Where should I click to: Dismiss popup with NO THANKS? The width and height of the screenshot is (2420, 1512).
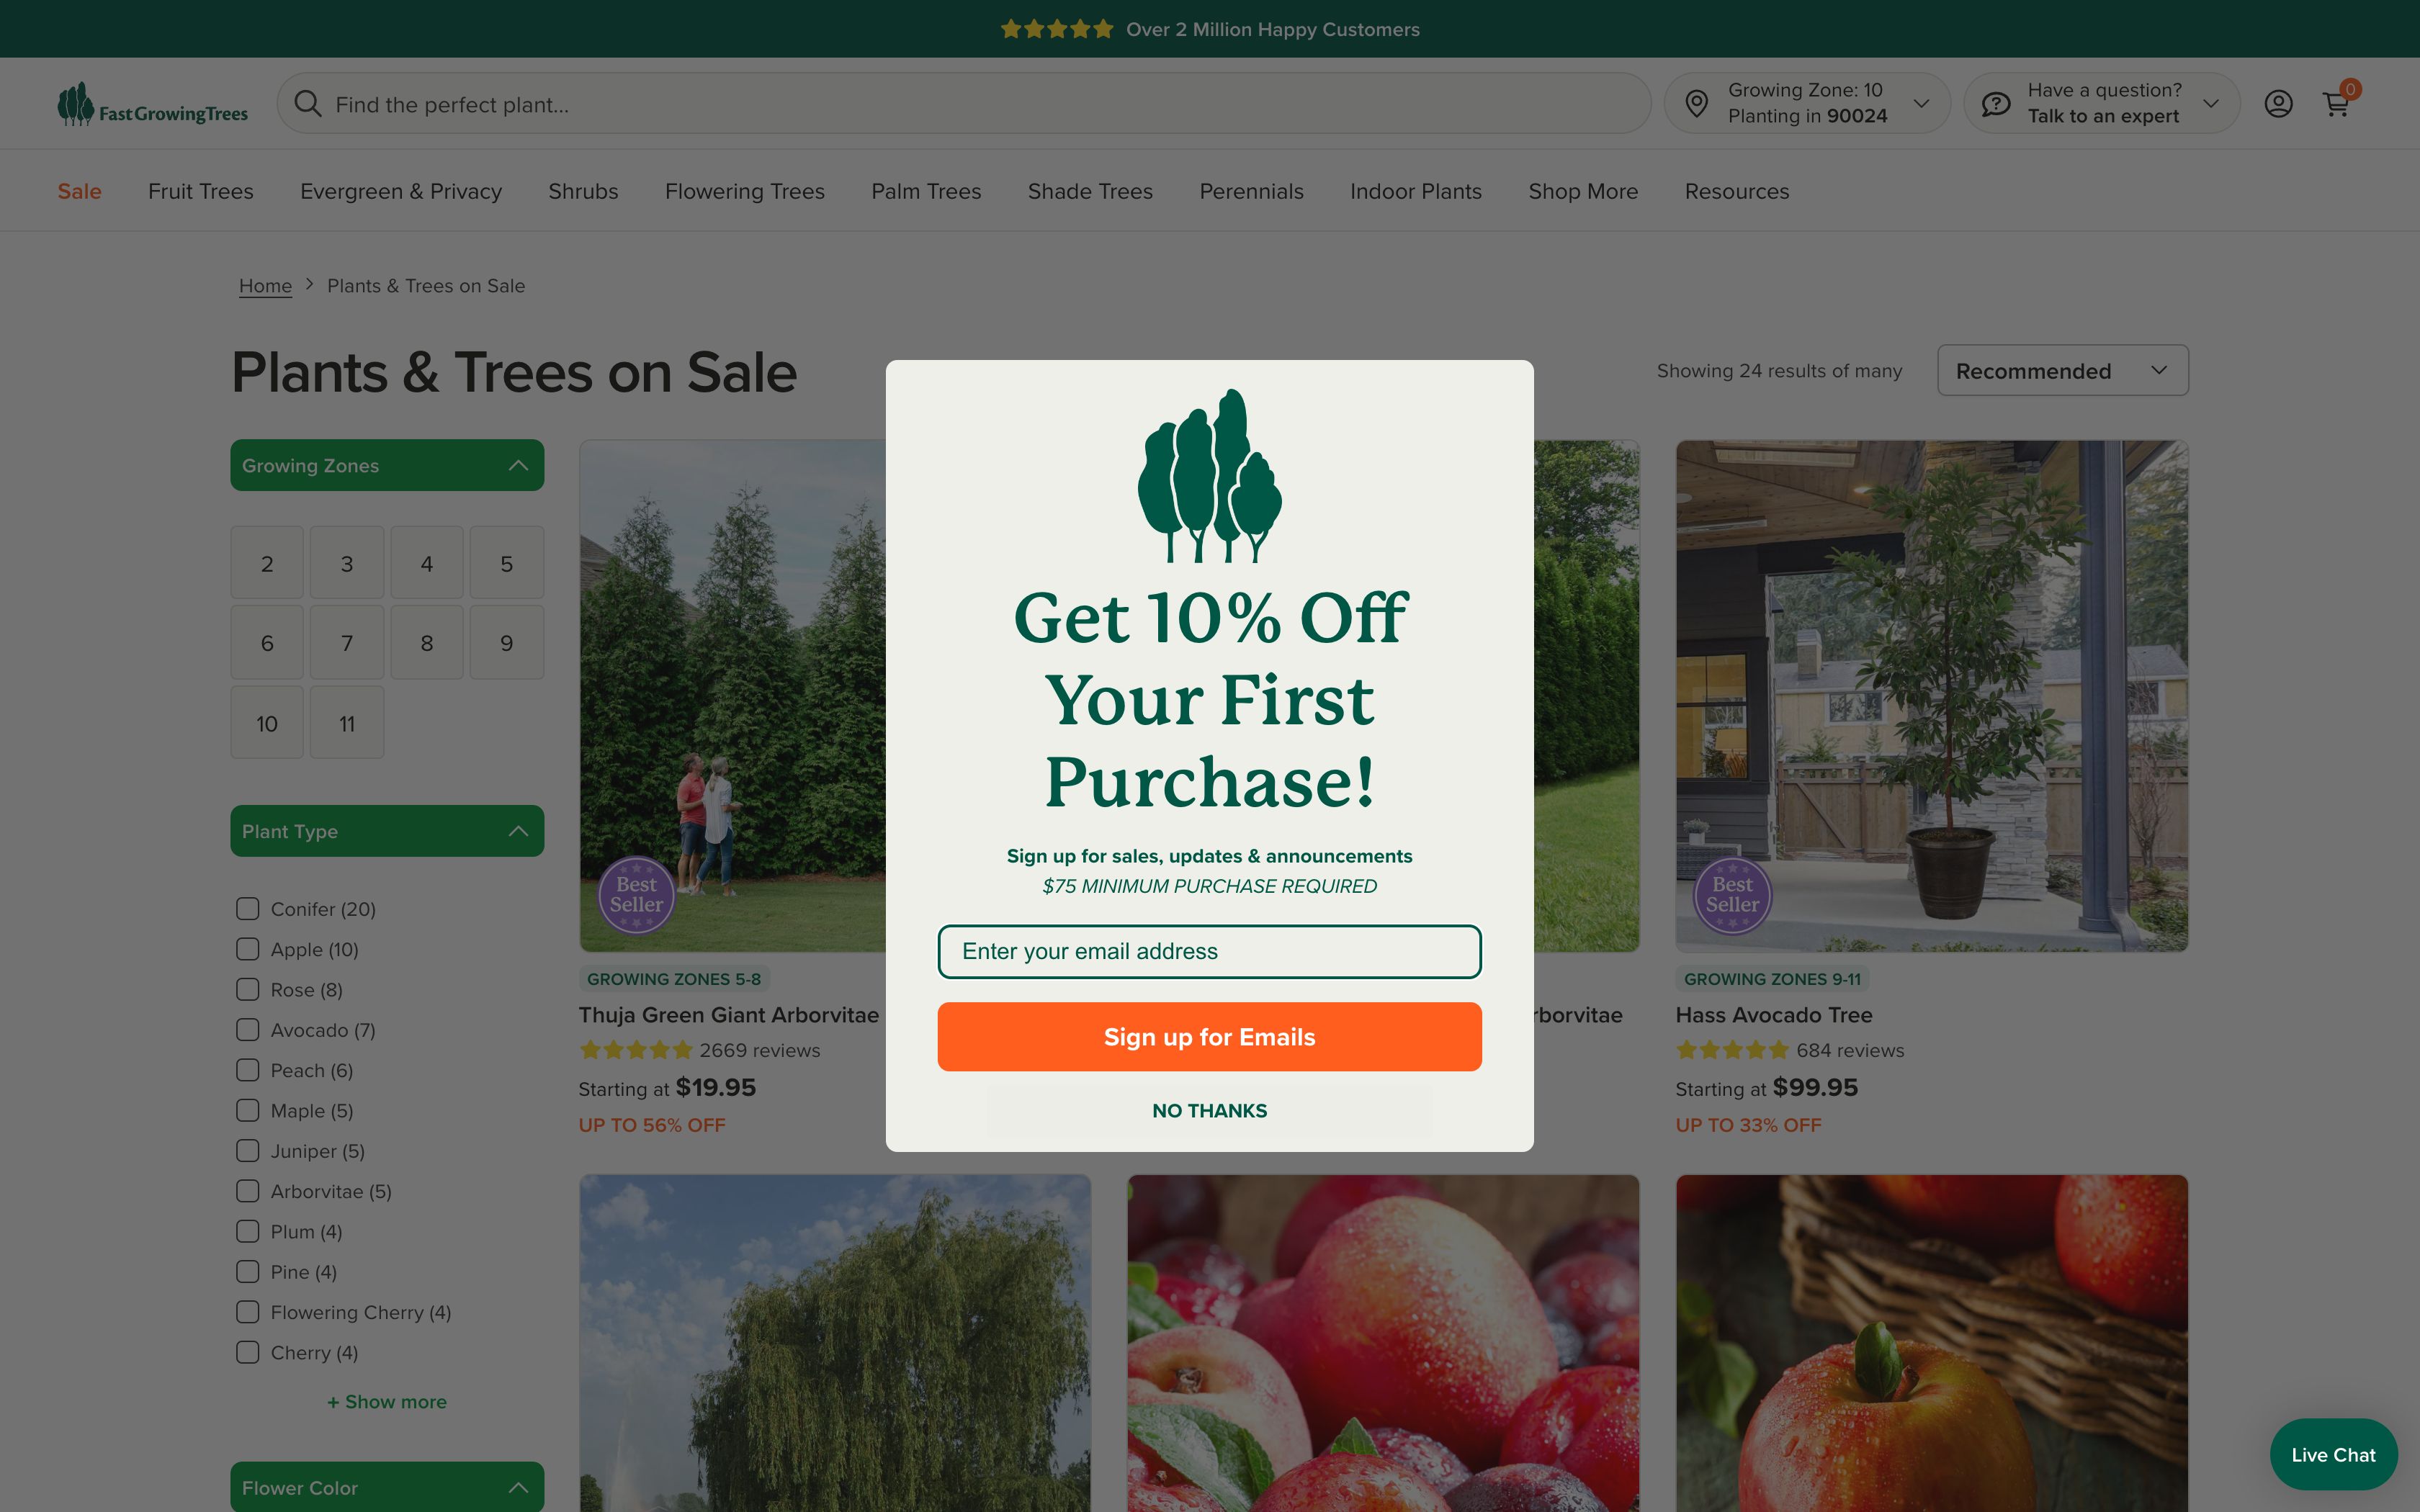[x=1209, y=1110]
